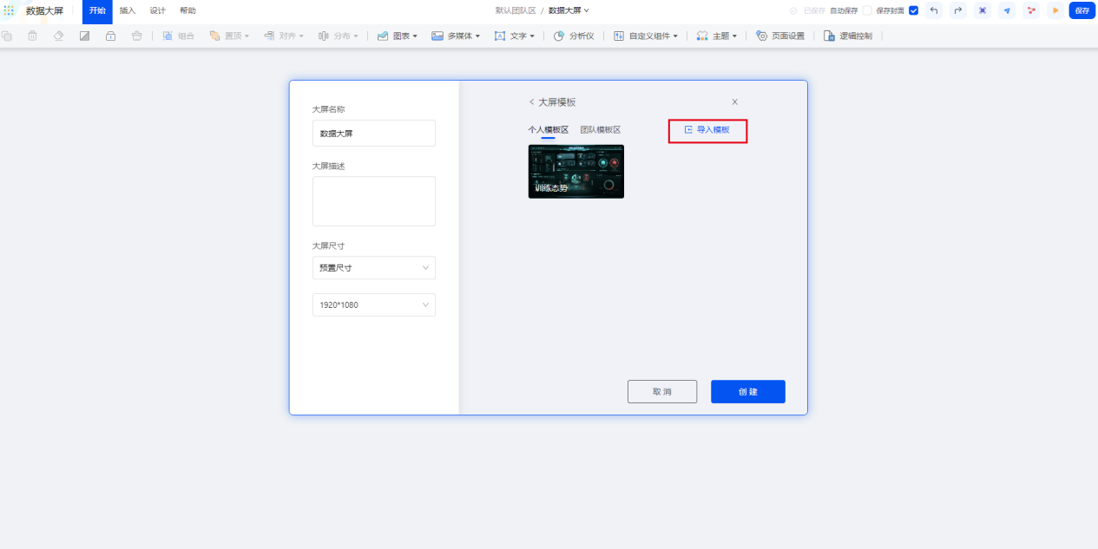Click the red share nodes icon
Screen dimensions: 1098x549
click(1031, 10)
